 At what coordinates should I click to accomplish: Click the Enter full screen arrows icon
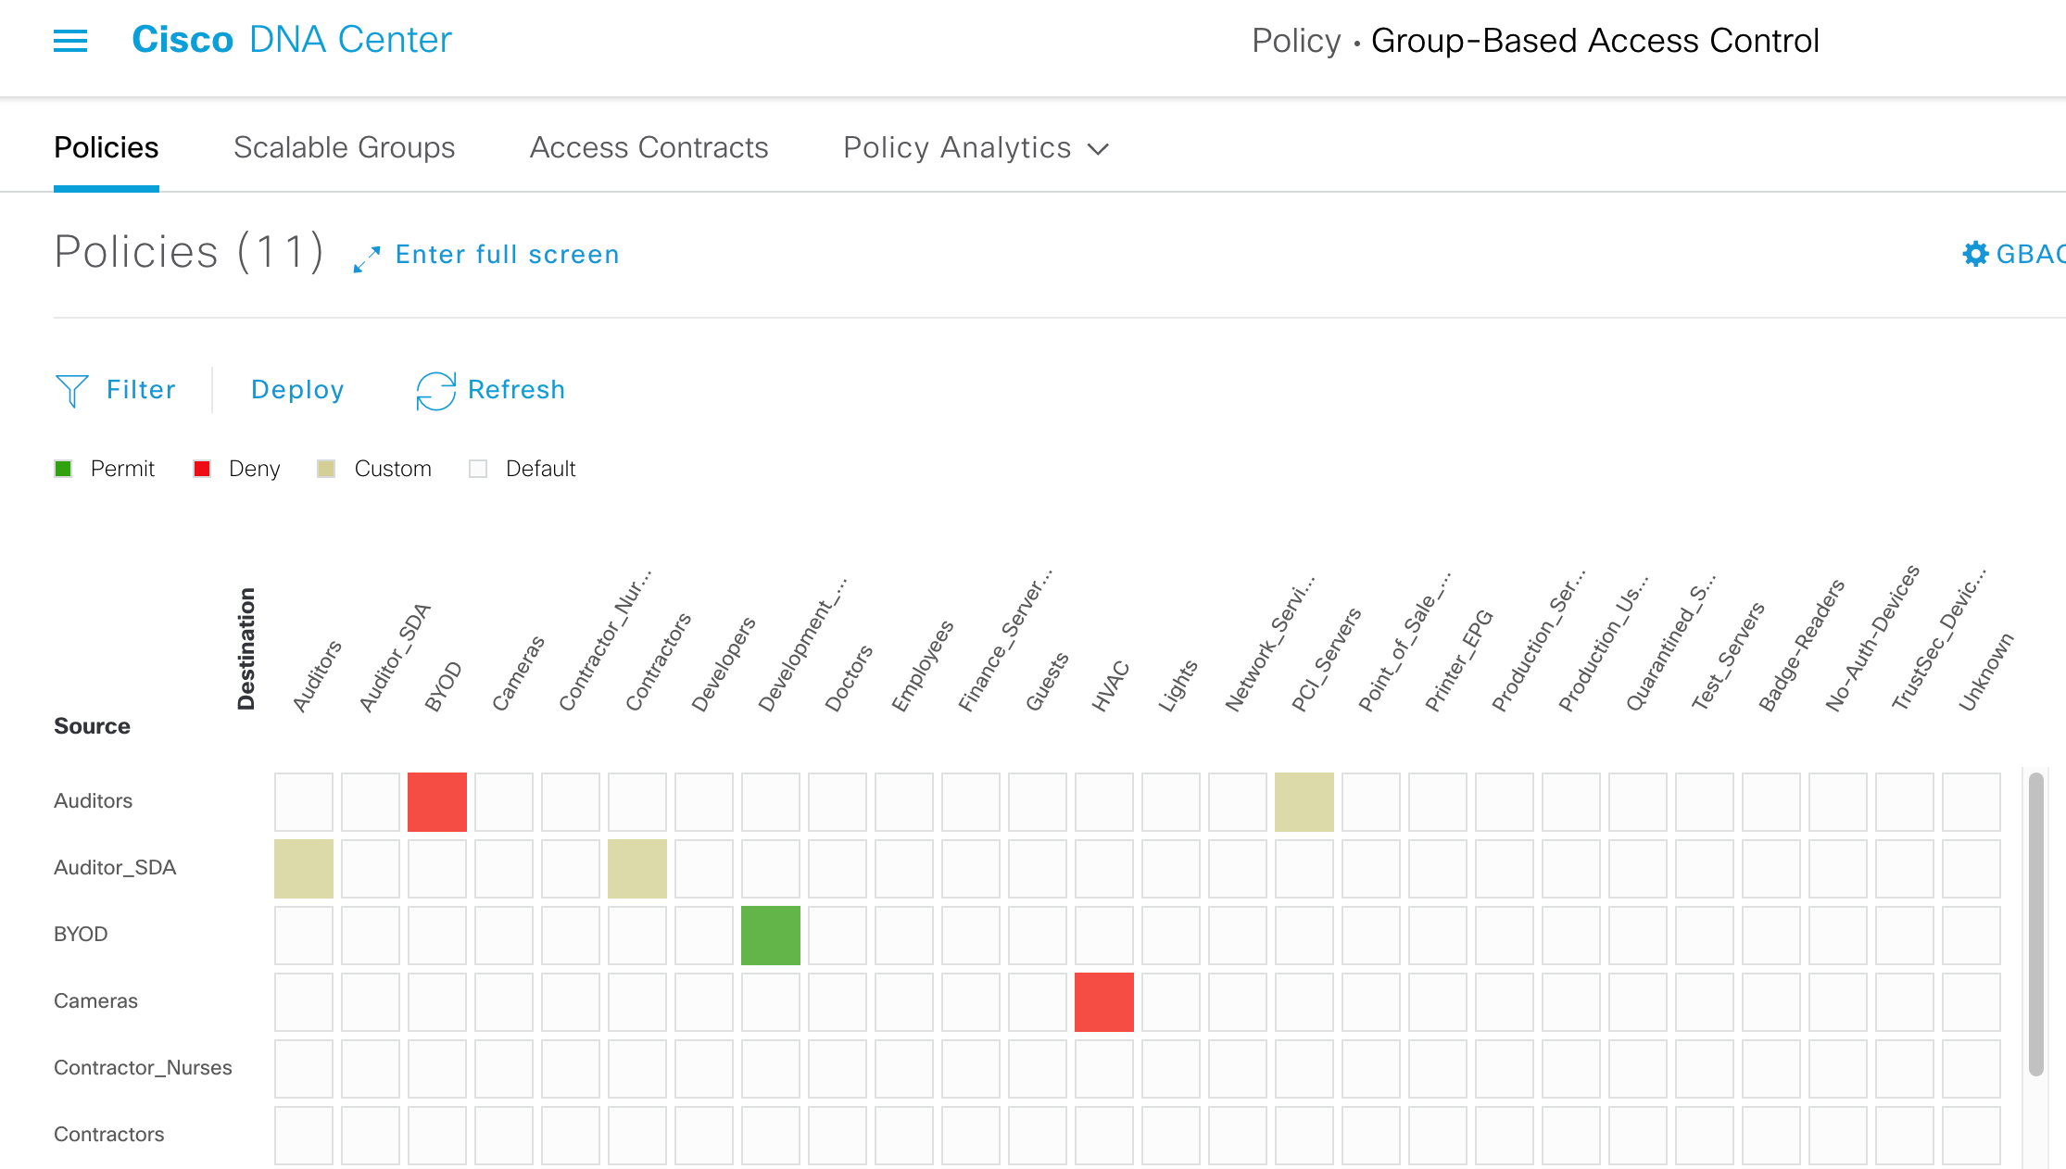367,258
